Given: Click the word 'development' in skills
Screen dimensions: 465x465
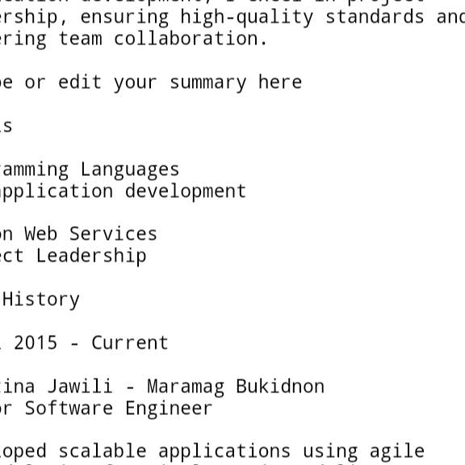Looking at the screenshot, I should 186,191.
